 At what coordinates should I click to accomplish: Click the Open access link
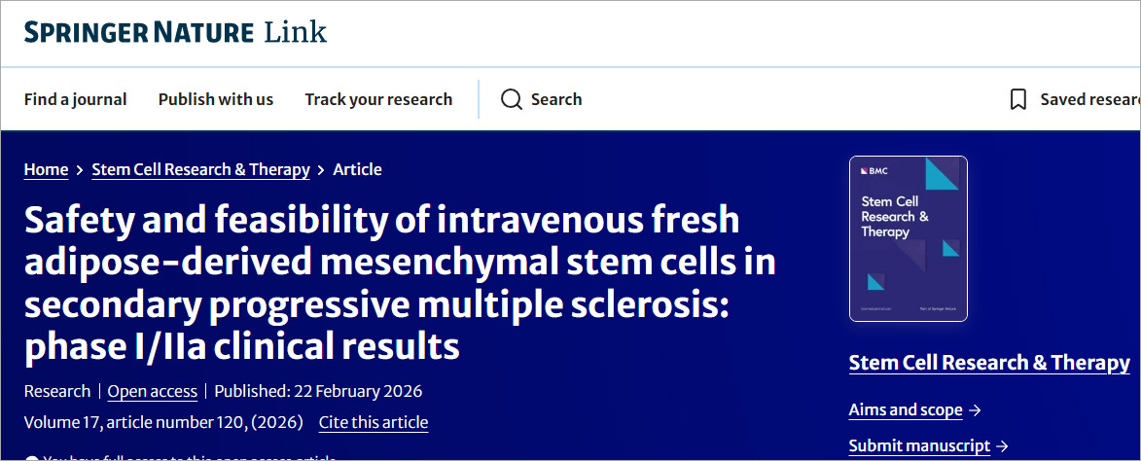[152, 391]
